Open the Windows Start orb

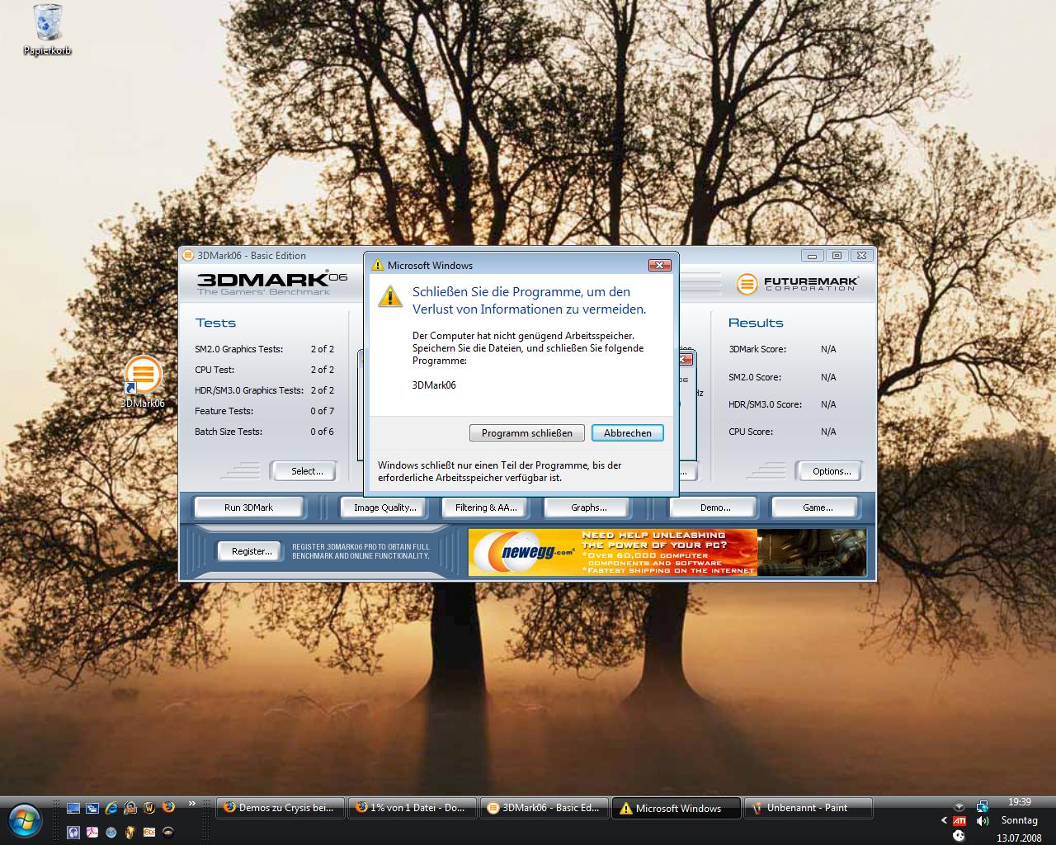pos(24,819)
